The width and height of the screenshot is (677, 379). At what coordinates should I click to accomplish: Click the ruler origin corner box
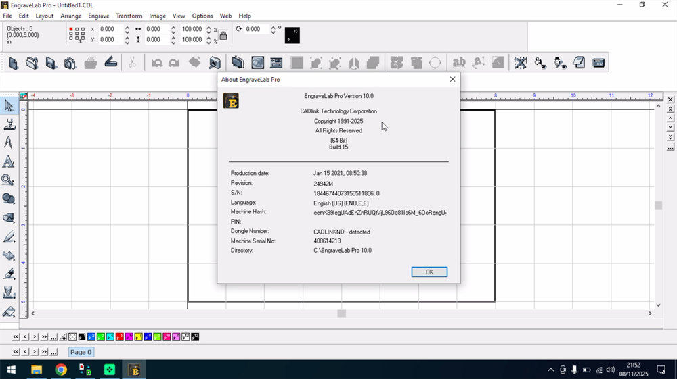[x=24, y=96]
